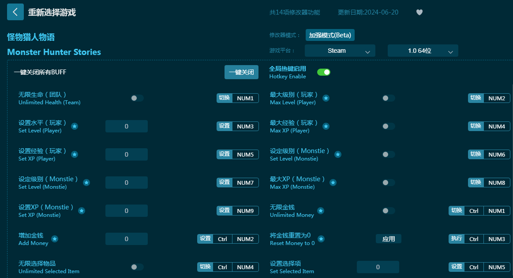Image resolution: width=513 pixels, height=278 pixels.
Task: Click the star icon beside Add Money
Action: click(x=55, y=239)
